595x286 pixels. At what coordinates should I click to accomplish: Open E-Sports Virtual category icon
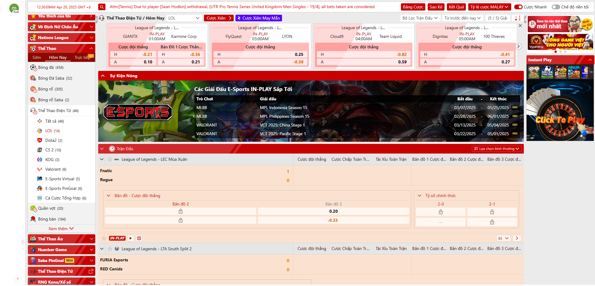coord(40,179)
